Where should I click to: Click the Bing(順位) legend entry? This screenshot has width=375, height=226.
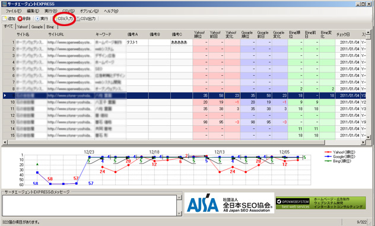coord(338,161)
